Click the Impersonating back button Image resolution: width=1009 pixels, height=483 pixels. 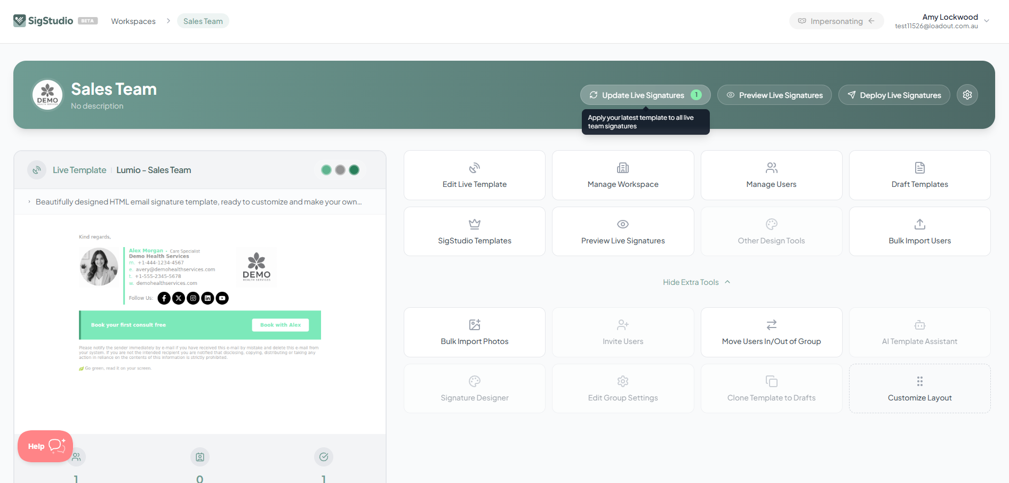[836, 21]
